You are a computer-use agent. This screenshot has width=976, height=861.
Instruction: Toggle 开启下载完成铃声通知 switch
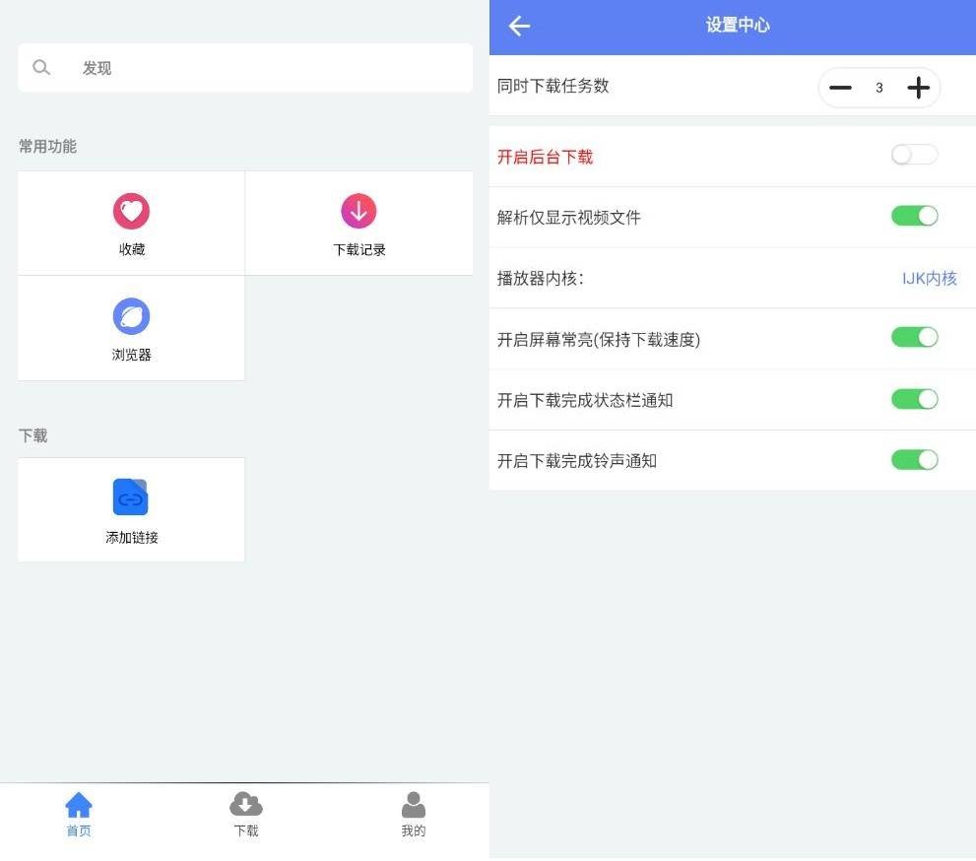pyautogui.click(x=914, y=460)
